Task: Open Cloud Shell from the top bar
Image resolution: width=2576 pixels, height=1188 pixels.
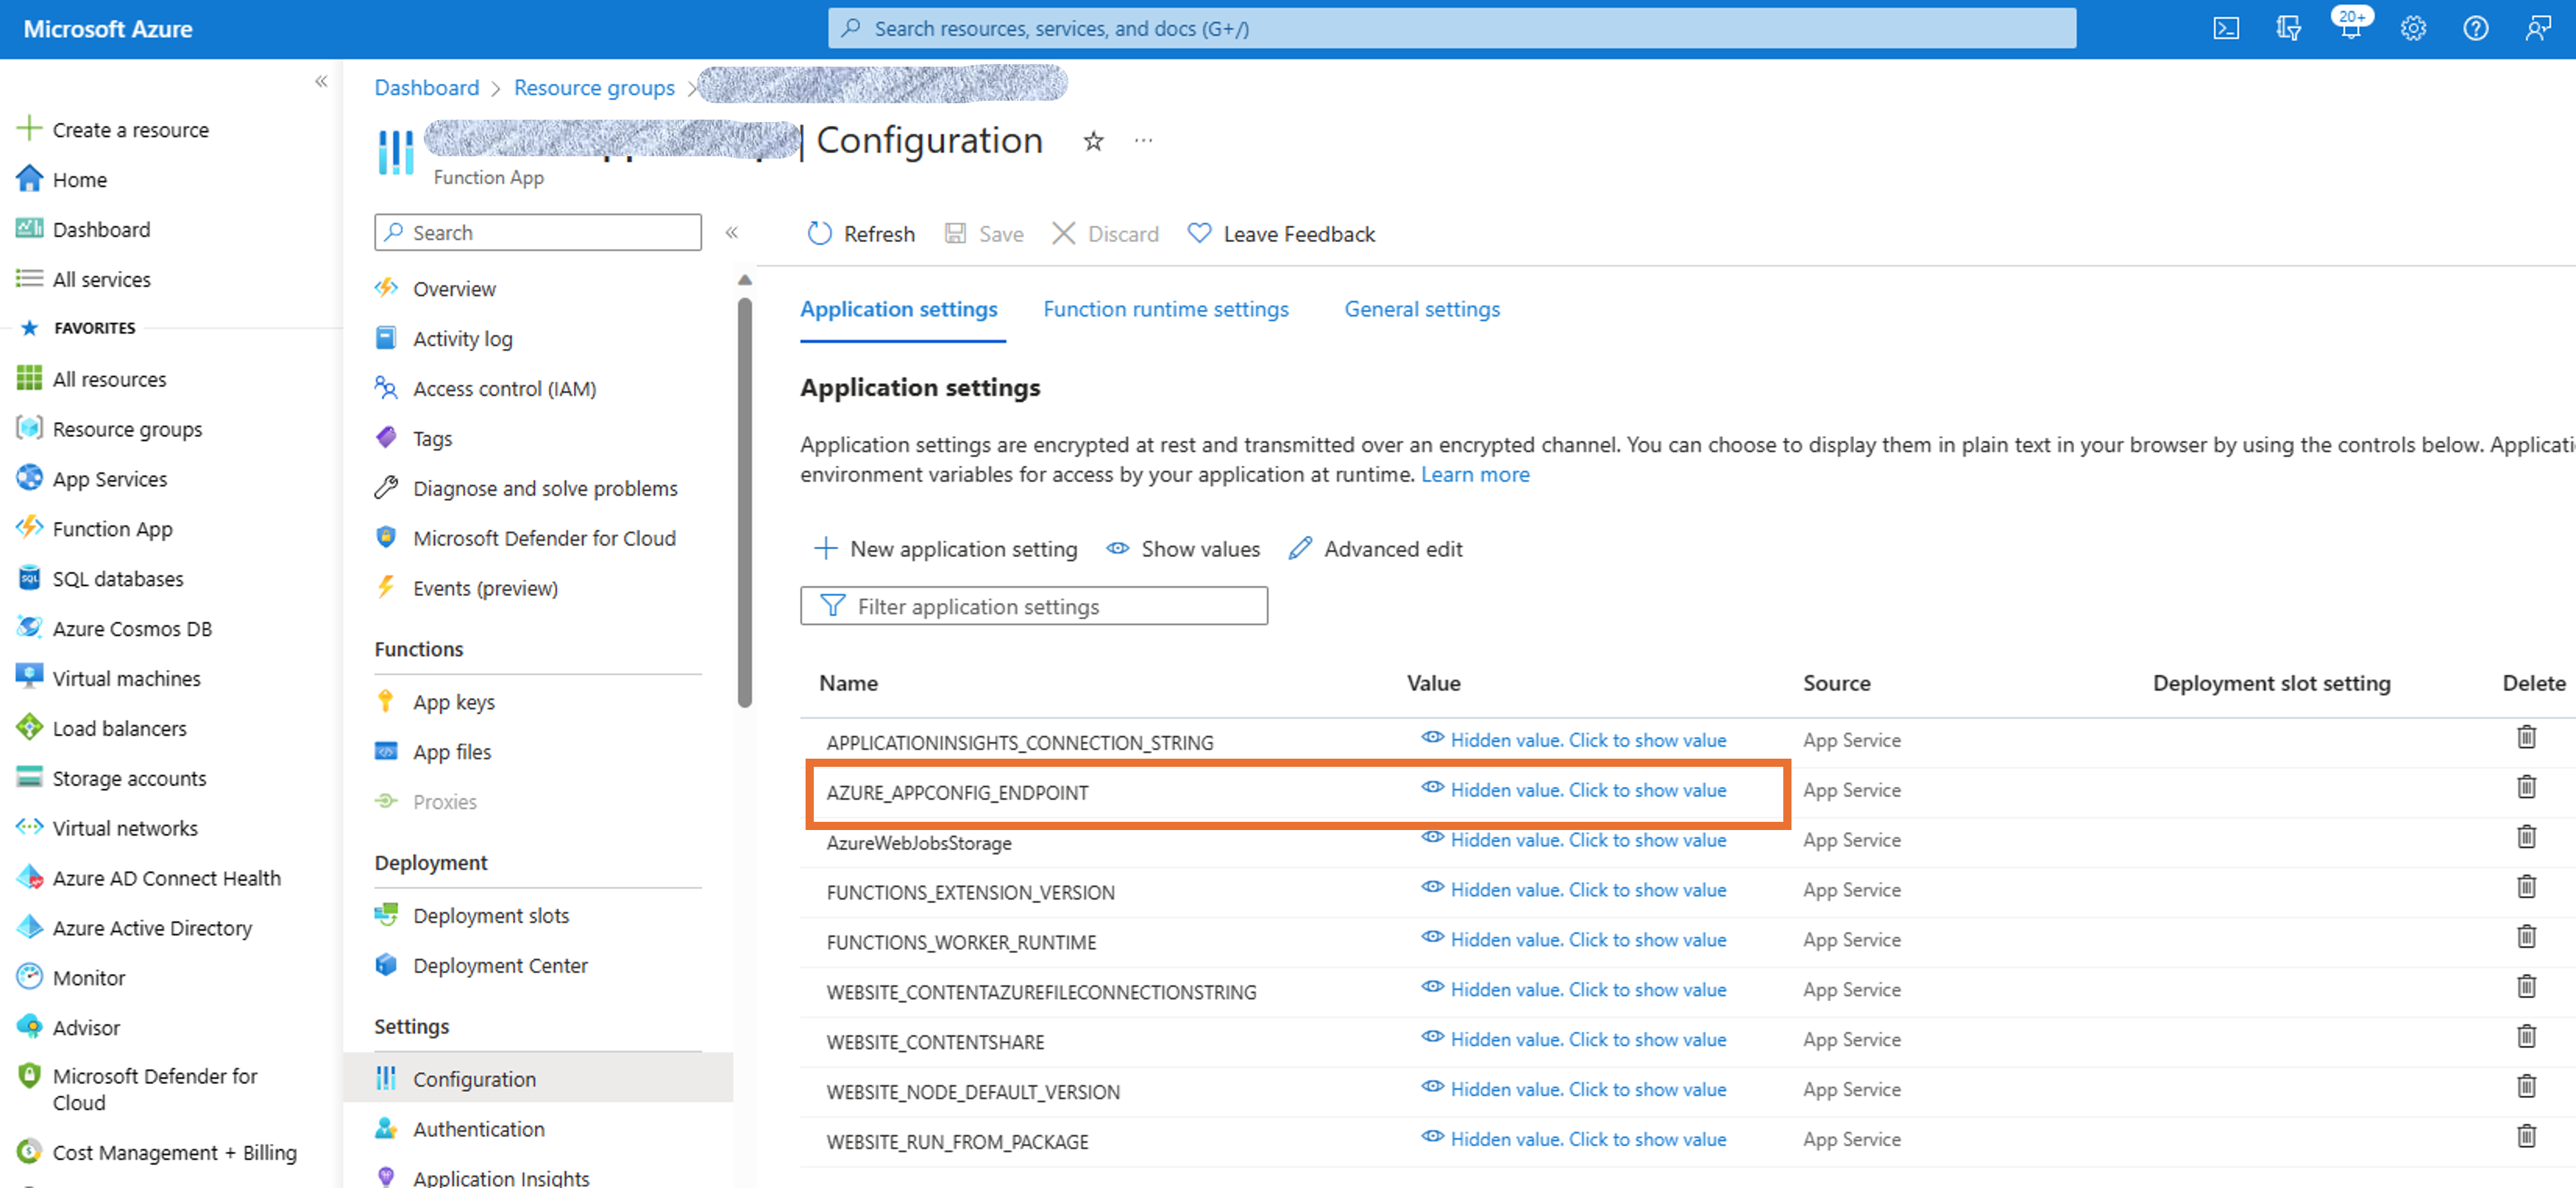Action: [2226, 28]
